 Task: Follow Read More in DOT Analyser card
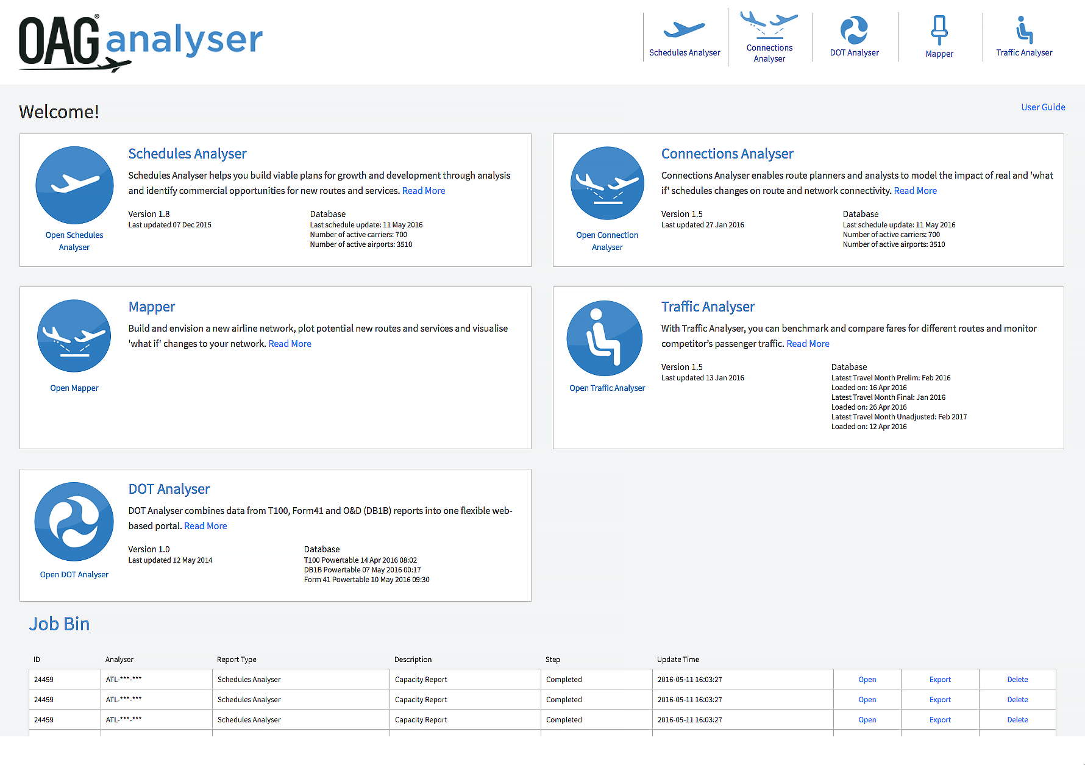205,526
